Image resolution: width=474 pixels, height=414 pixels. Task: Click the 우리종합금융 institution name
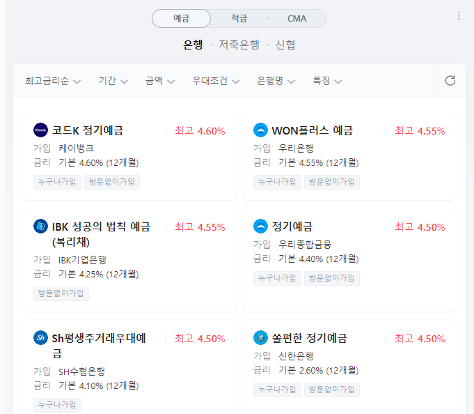tap(305, 244)
